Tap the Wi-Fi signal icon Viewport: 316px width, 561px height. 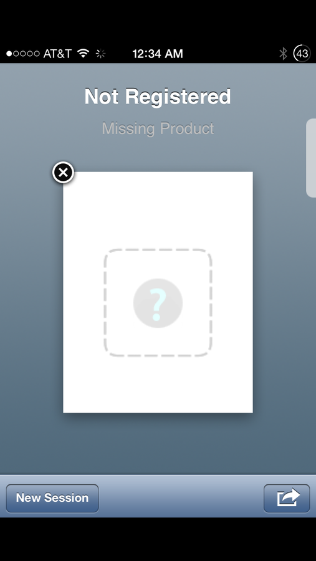click(84, 54)
